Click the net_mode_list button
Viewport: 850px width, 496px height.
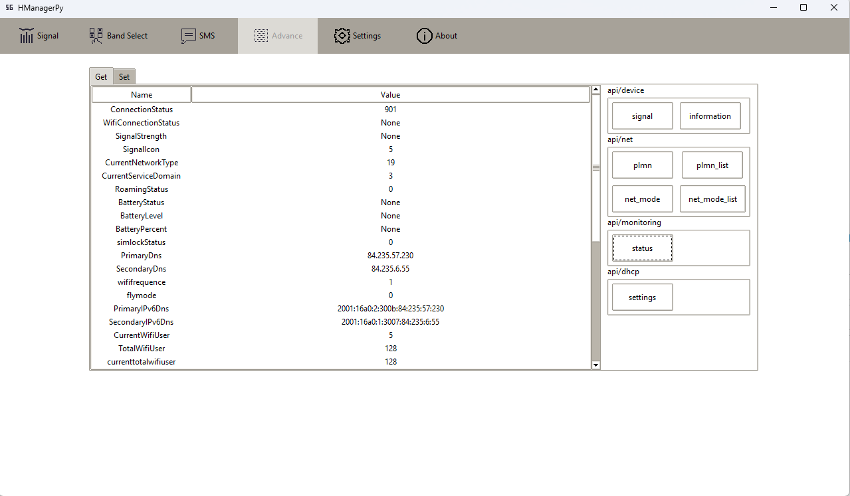click(x=712, y=199)
